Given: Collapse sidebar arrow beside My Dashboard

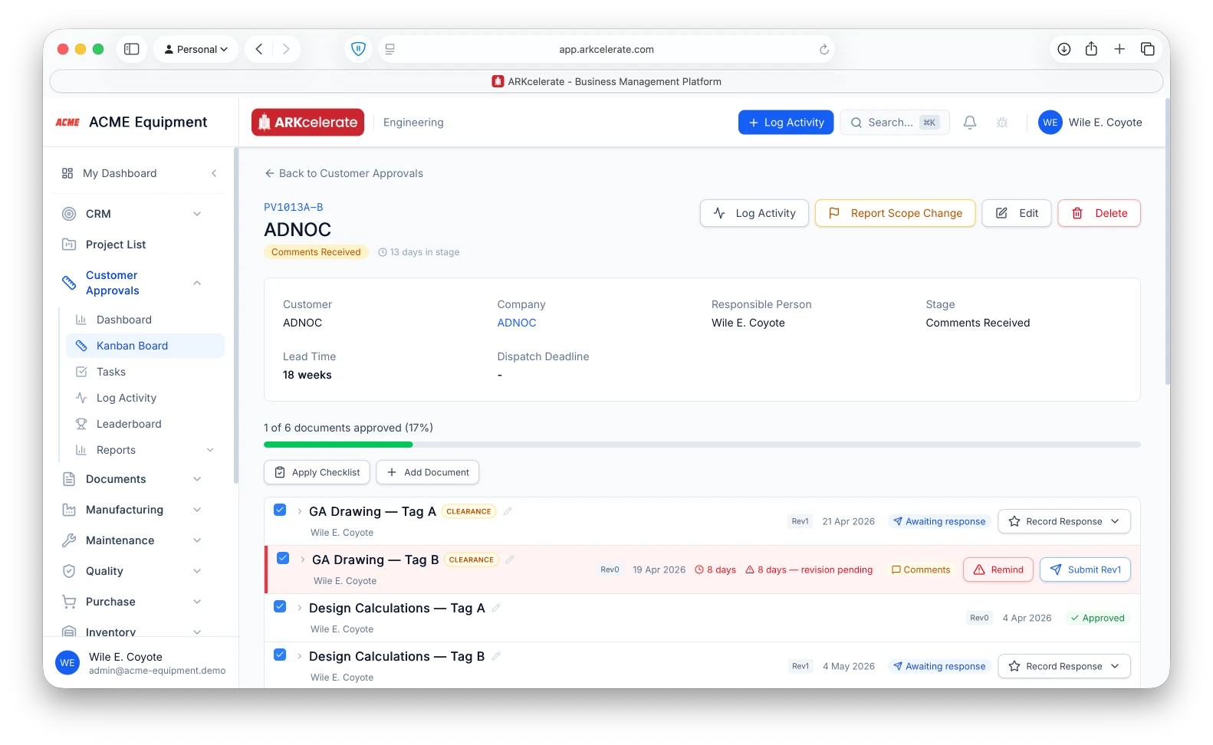Looking at the screenshot, I should coord(214,173).
